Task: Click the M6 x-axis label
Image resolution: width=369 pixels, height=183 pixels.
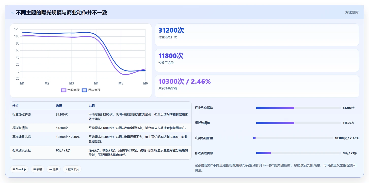Action: (x=145, y=83)
